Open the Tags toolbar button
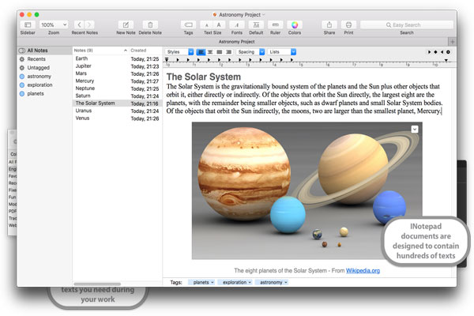 tap(188, 25)
